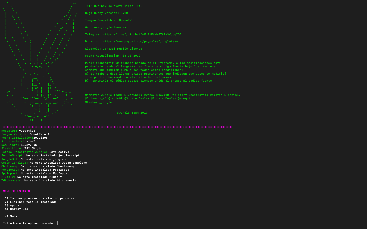Pick menu option (4) Borrar Log
Image resolution: width=367 pixels, height=229 pixels.
pos(16,209)
